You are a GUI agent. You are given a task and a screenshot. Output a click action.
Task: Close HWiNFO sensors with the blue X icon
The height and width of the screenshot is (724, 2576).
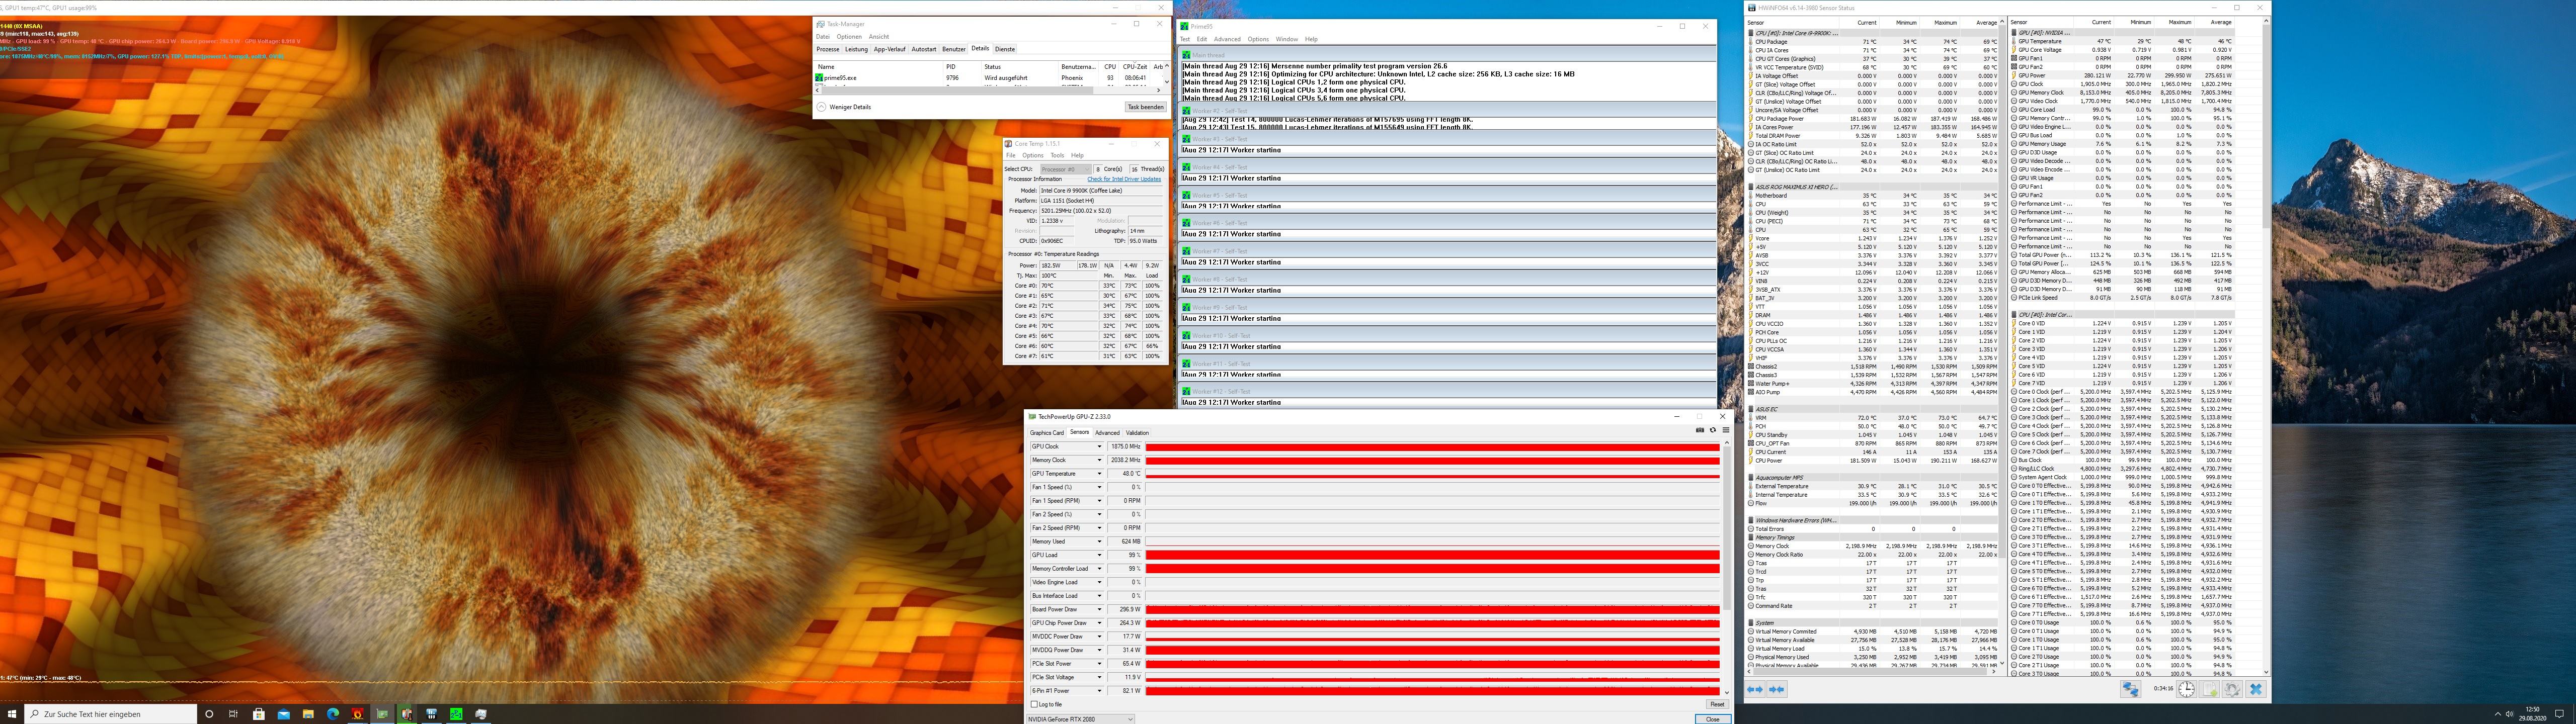[x=2256, y=689]
